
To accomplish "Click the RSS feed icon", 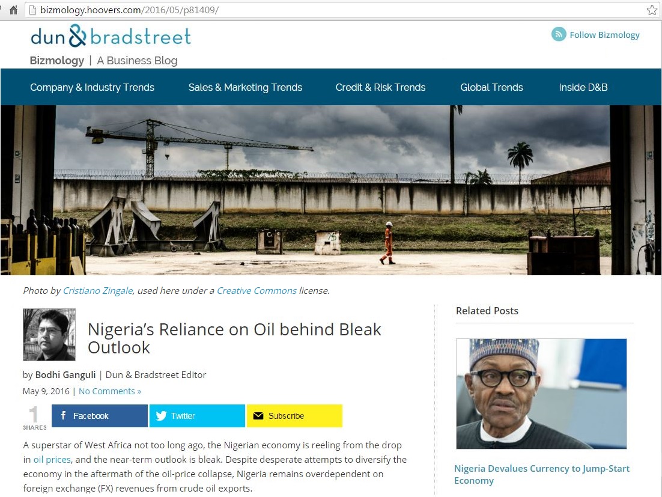I will pyautogui.click(x=559, y=35).
